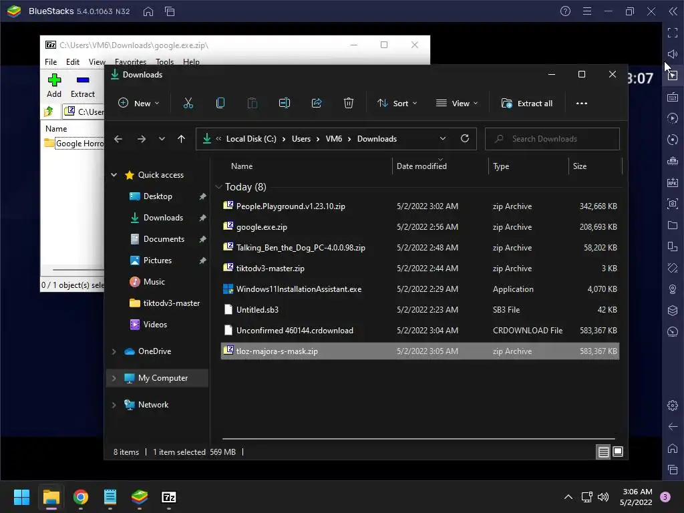Open BlueStacks multi-instance icon in title bar
This screenshot has height=513, width=684.
pyautogui.click(x=170, y=12)
